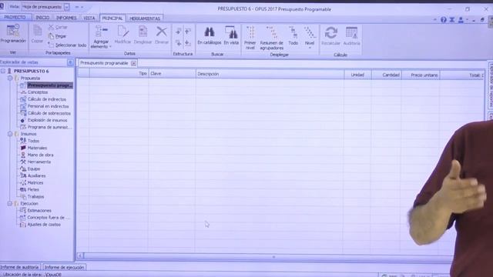Open Conceptos in the tree
Image resolution: width=493 pixels, height=277 pixels.
coord(38,92)
